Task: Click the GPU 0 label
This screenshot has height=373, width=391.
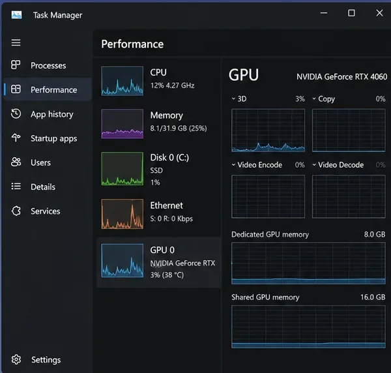Action: (x=162, y=250)
